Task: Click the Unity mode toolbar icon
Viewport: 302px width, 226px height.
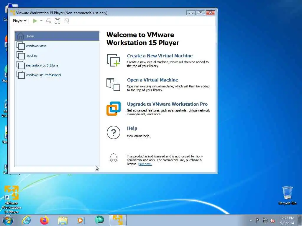Action: [66, 21]
